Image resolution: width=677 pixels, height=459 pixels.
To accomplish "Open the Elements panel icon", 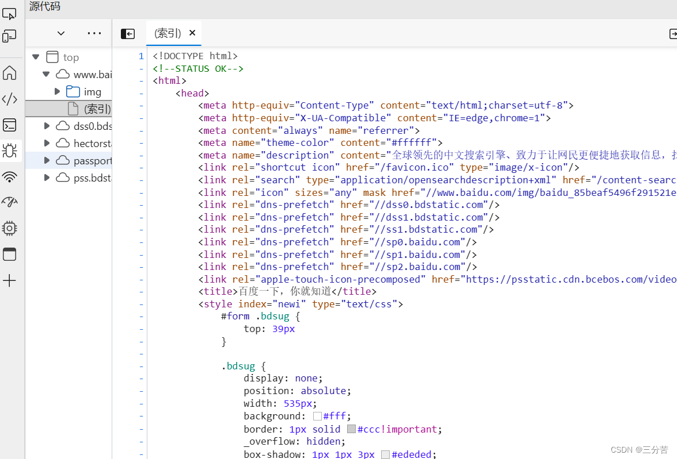I will (x=9, y=99).
